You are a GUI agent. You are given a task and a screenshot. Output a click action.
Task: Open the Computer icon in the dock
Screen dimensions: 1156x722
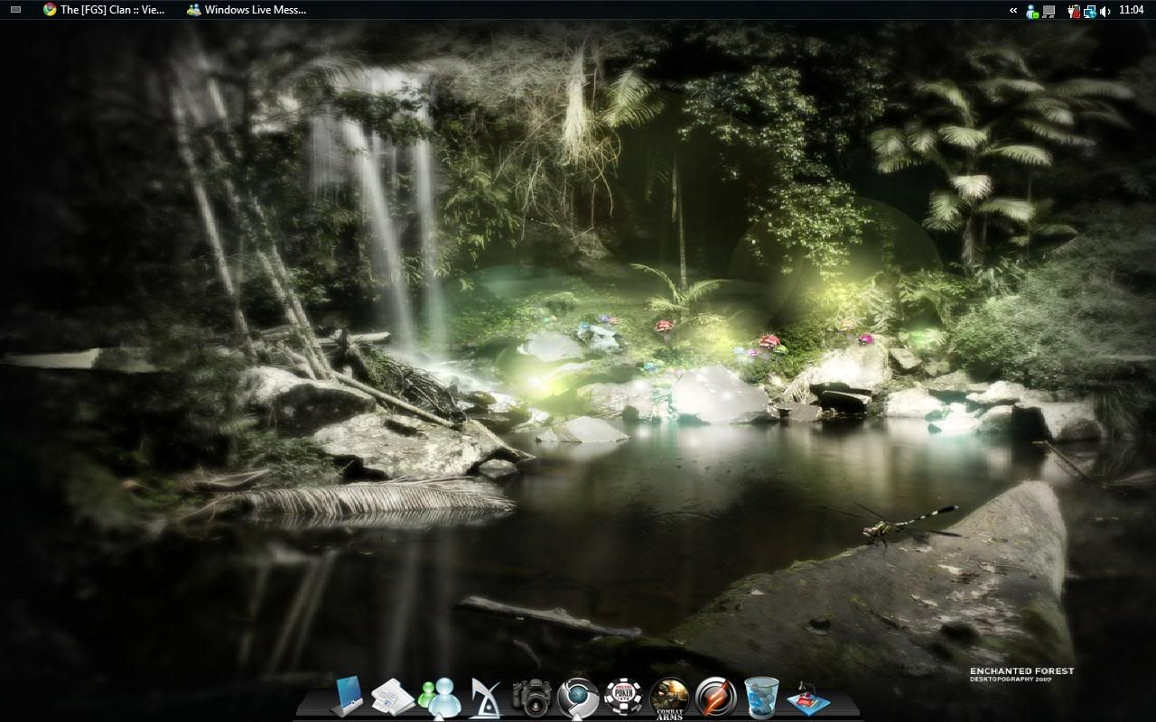(x=347, y=696)
